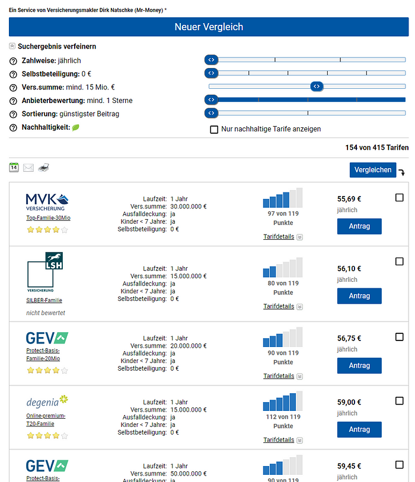Click the price 55,69 €
The width and height of the screenshot is (415, 482).
pos(349,199)
